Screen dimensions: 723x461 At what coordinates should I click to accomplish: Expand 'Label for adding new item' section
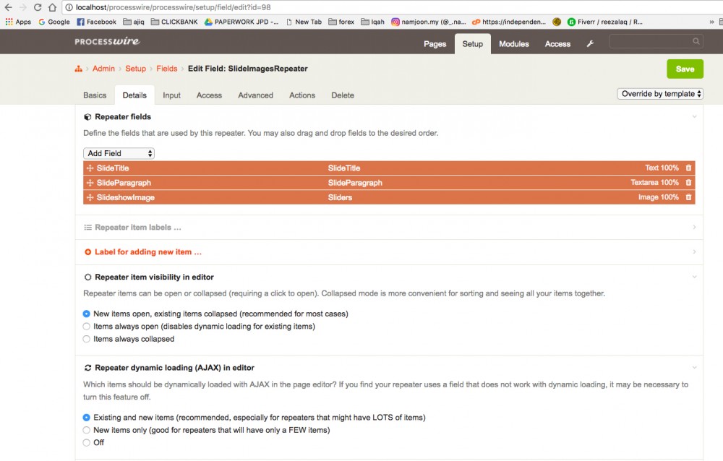[147, 252]
